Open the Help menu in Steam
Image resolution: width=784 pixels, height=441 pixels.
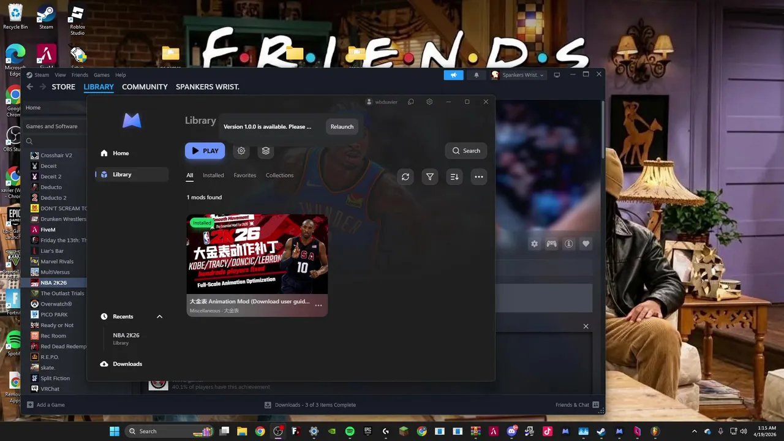pyautogui.click(x=121, y=75)
